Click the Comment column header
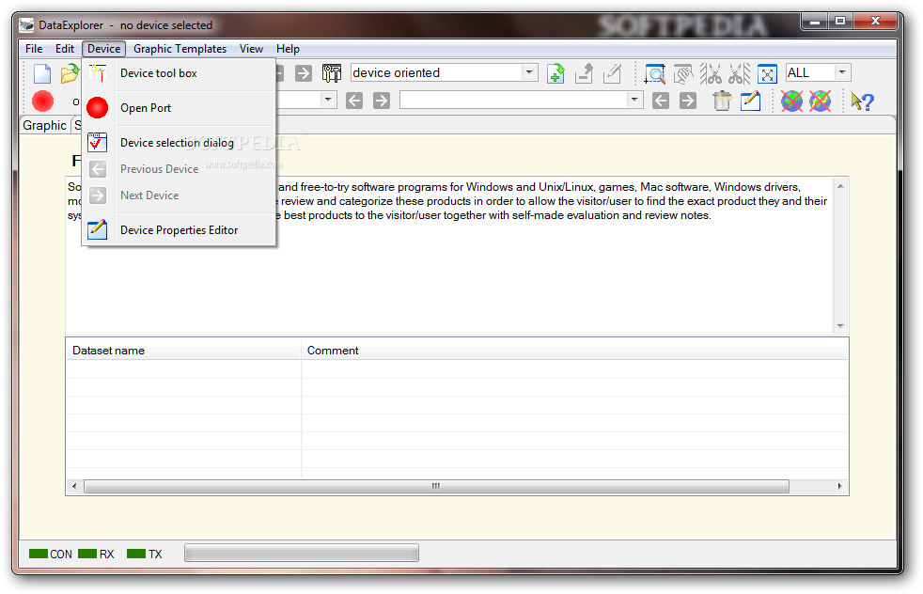This screenshot has width=923, height=594. pyautogui.click(x=574, y=351)
